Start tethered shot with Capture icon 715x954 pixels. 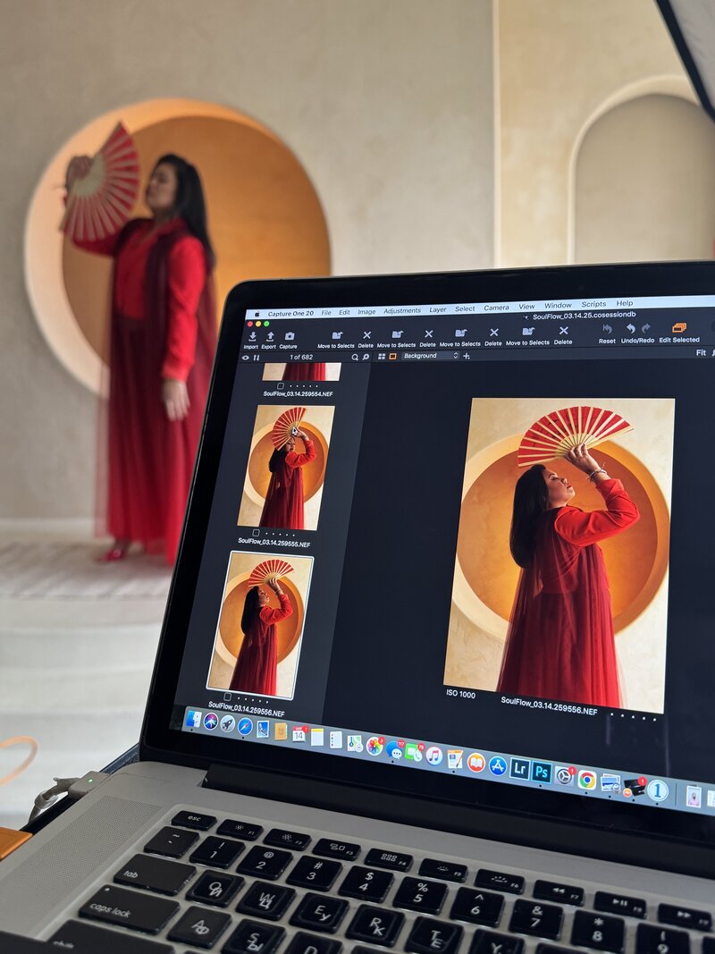289,336
